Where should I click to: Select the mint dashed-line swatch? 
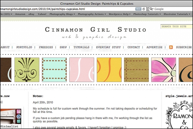(x=54, y=70)
